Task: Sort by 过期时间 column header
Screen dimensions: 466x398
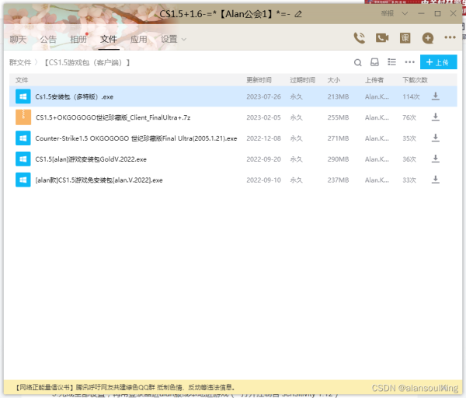Action: point(303,80)
